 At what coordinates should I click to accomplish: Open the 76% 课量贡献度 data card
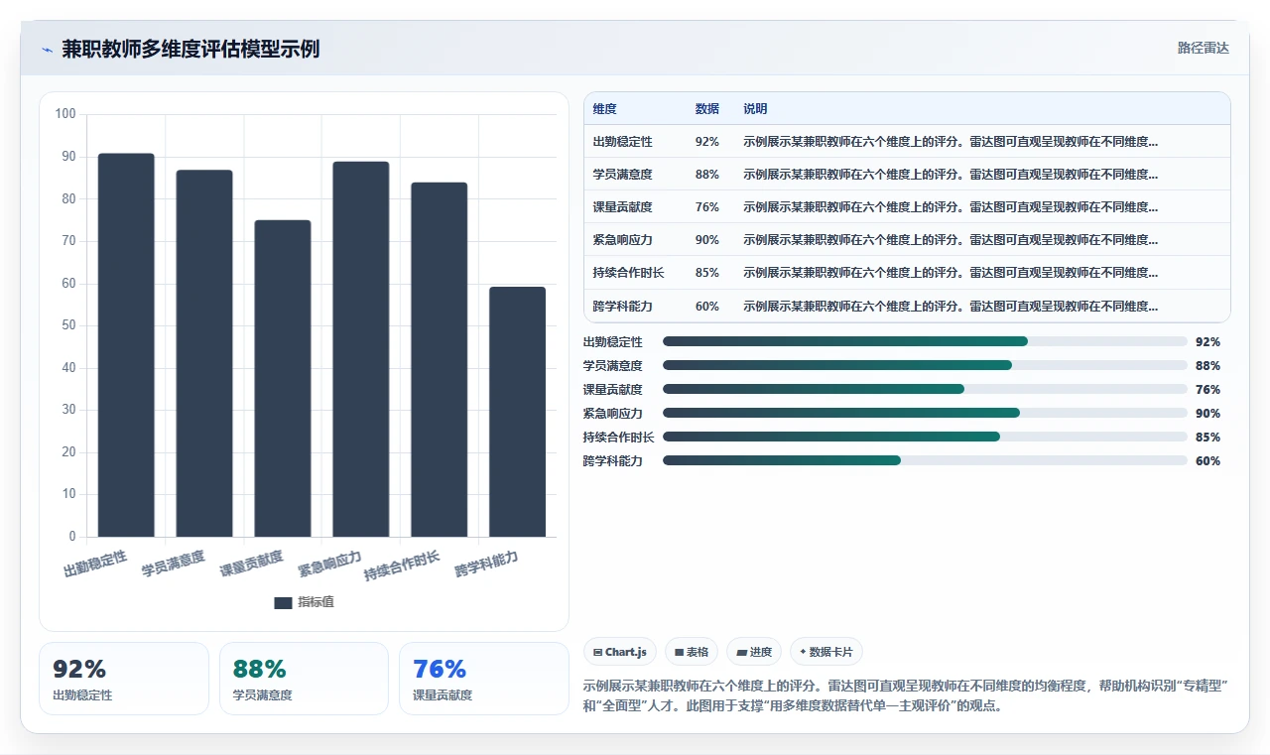tap(484, 679)
